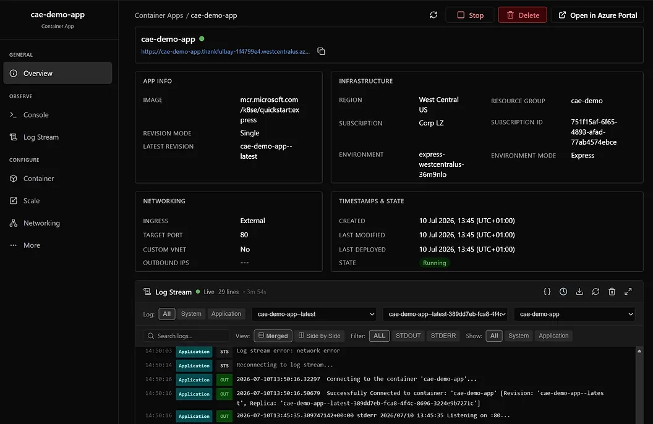
Task: Reconnect log stream refresh icon
Action: click(x=595, y=292)
